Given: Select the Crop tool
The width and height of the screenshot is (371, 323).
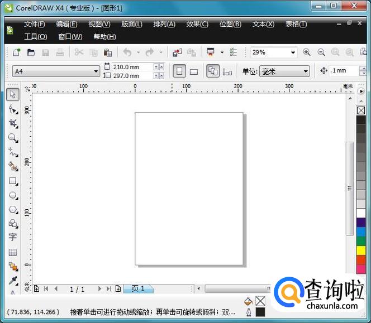Looking at the screenshot, I should click(12, 123).
